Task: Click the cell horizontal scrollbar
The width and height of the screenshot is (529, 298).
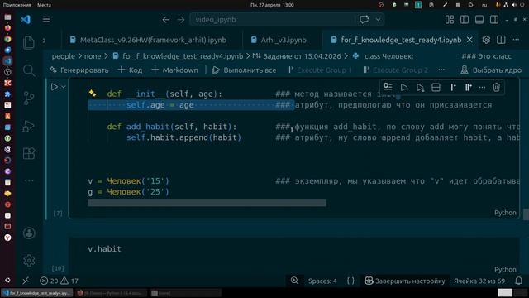Action: (x=207, y=203)
